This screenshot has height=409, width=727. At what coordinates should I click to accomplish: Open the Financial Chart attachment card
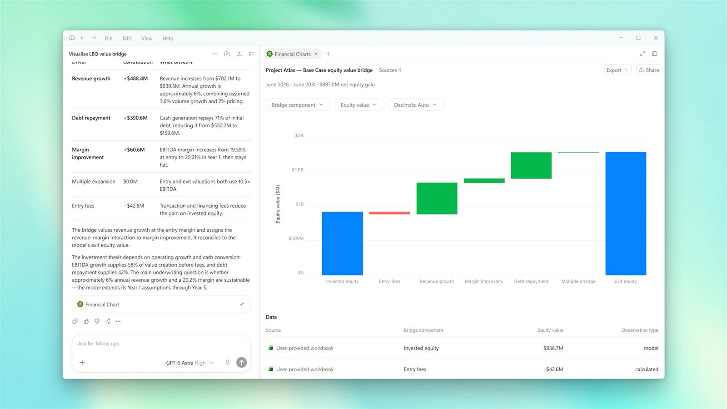click(x=161, y=304)
